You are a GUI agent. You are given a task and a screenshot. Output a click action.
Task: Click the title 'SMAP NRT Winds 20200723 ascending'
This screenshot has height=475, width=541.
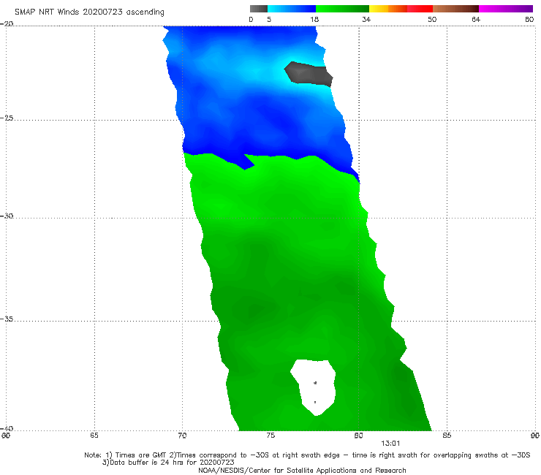click(89, 12)
